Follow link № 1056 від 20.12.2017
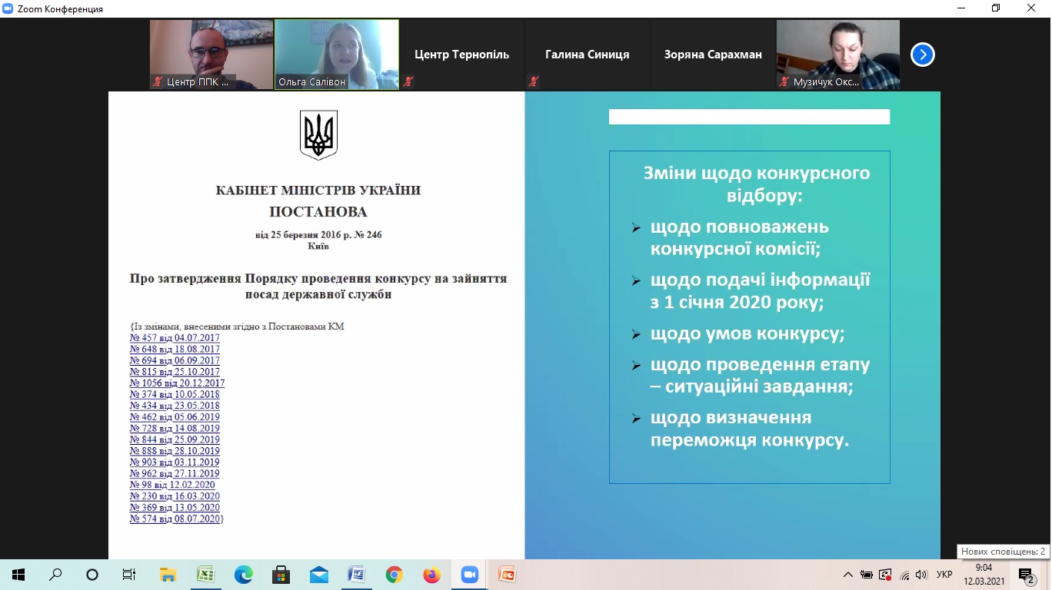The image size is (1052, 590). pos(177,383)
